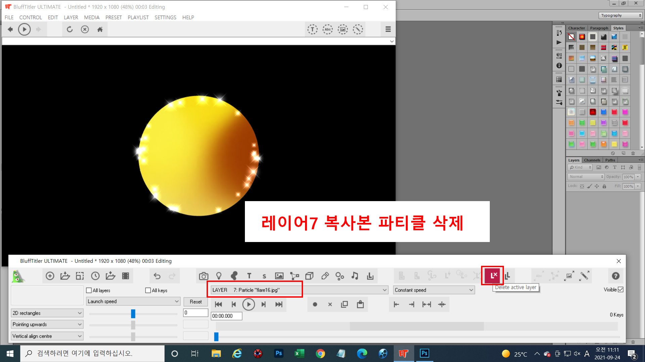Toggle the Visible checkbox
Screen dimensions: 645x362
(x=620, y=290)
